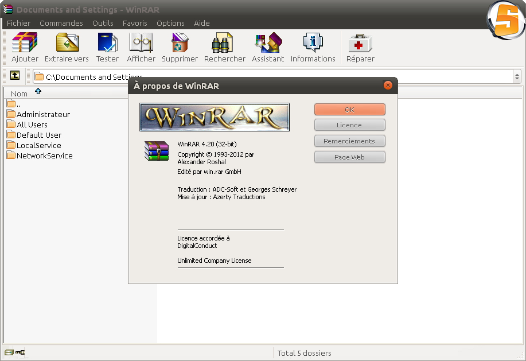Open the Favoris menu
Screen dimensions: 526x361
[x=135, y=23]
